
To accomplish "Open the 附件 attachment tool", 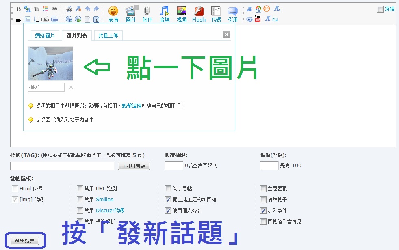I will tap(147, 14).
